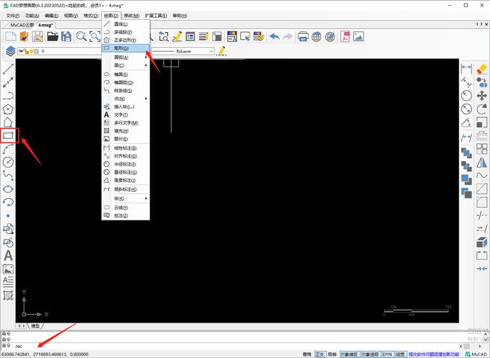Click the 提交软件问题或增加新功能 link
This screenshot has height=358, width=490.
tap(434, 354)
